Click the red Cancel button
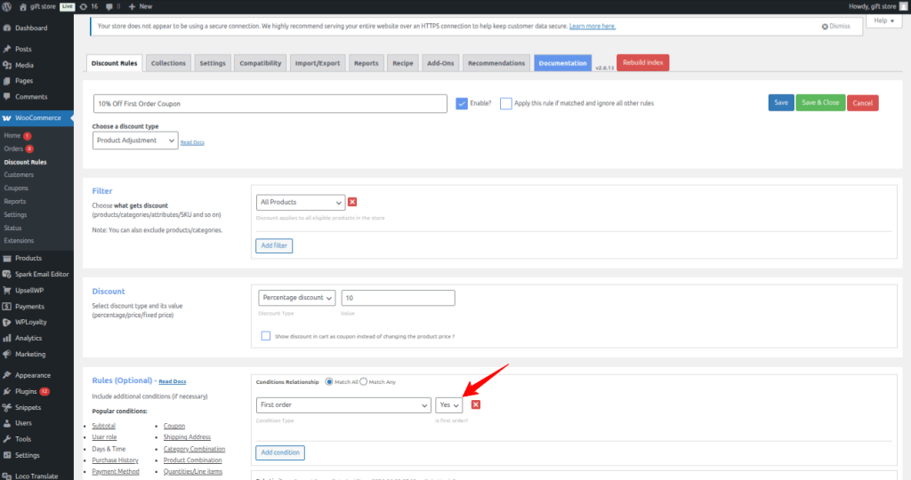Image resolution: width=911 pixels, height=480 pixels. pyautogui.click(x=863, y=103)
